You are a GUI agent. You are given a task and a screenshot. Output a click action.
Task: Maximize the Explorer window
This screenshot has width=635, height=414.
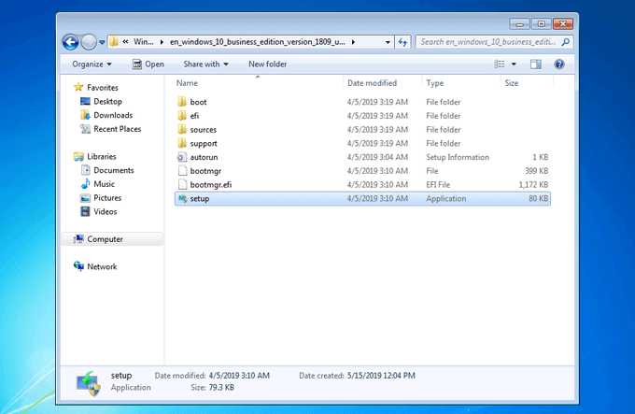coord(541,24)
